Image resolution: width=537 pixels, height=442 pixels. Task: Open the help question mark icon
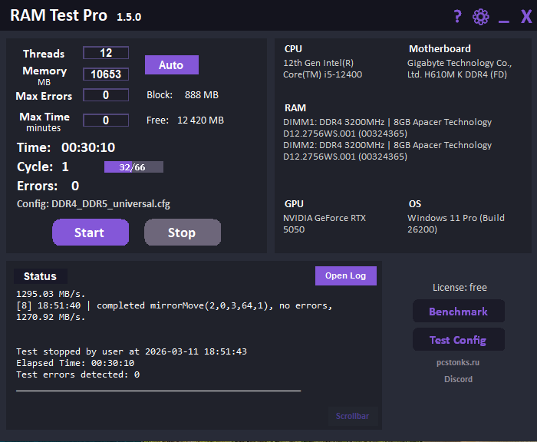point(458,17)
